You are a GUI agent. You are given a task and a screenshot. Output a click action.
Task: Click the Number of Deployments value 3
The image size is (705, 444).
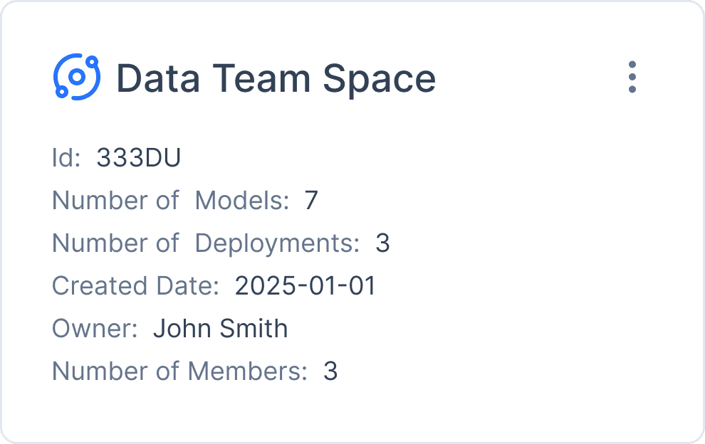382,243
